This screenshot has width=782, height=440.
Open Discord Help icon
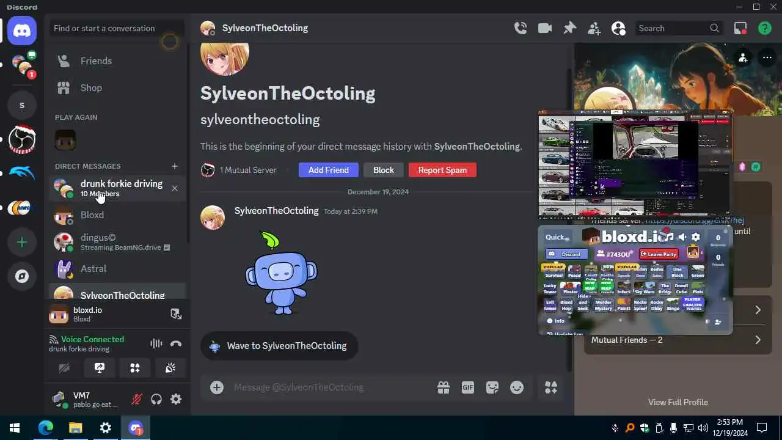[765, 28]
